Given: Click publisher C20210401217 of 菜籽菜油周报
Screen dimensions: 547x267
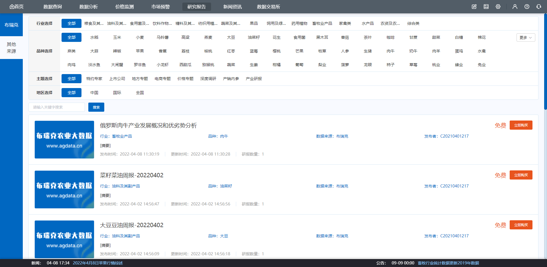Looking at the screenshot, I should coord(454,186).
